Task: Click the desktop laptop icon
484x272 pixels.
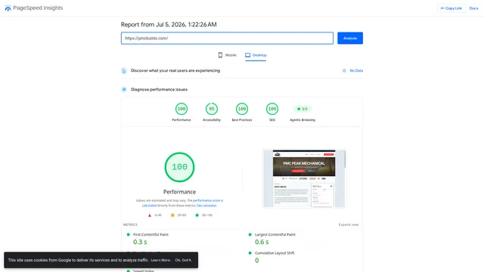Action: [x=247, y=55]
